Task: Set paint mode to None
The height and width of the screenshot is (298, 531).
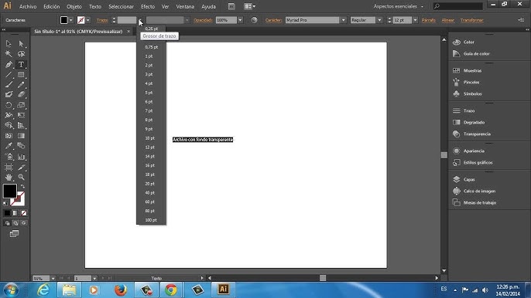Action: [24, 213]
